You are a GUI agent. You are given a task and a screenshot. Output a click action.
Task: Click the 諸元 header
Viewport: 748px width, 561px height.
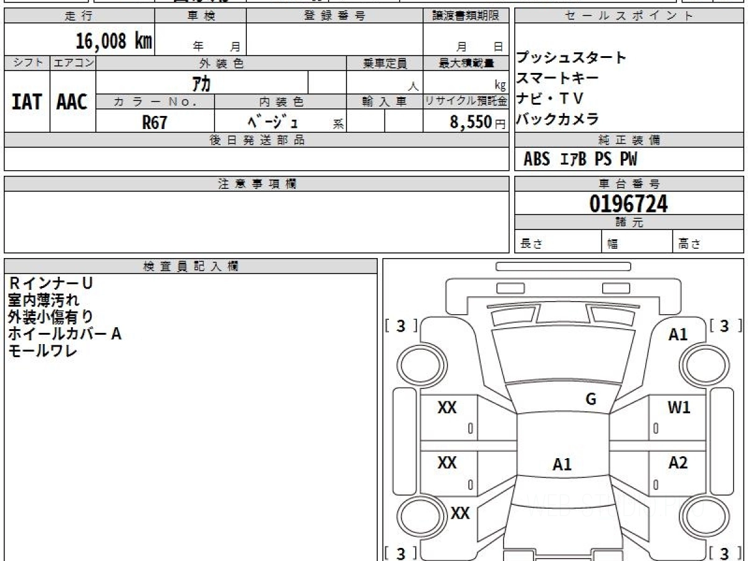tap(629, 223)
